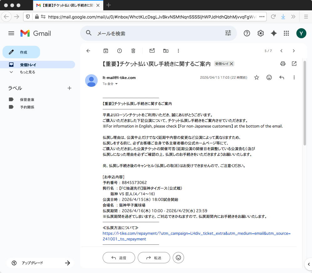
Task: Click the search magnifier icon
Action: (89, 33)
